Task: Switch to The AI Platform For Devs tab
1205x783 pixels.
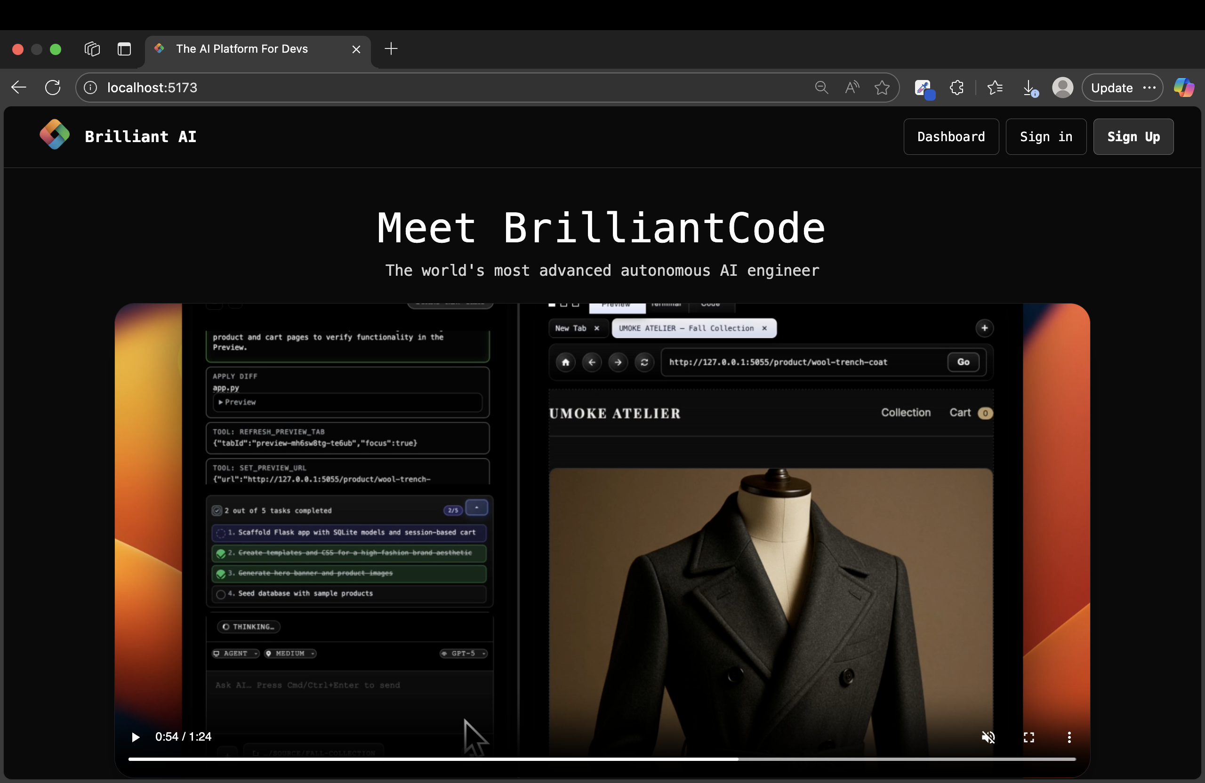Action: coord(242,48)
